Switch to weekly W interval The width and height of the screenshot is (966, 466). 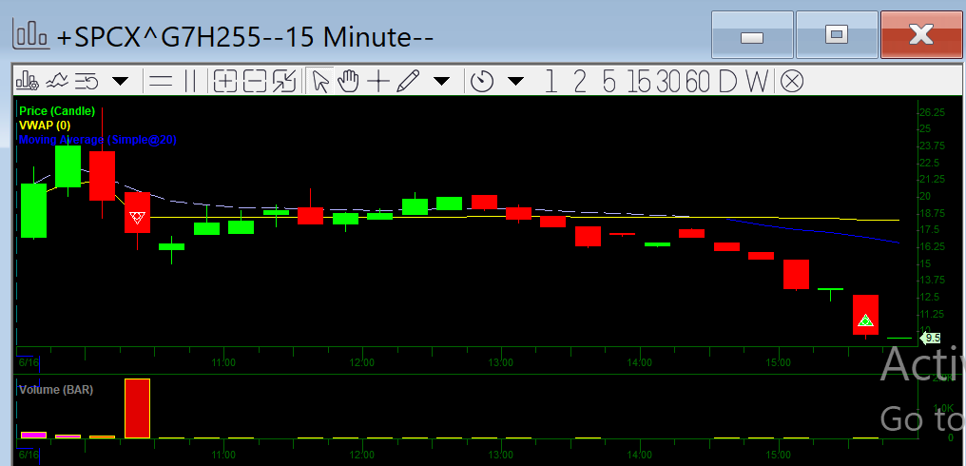tap(757, 81)
